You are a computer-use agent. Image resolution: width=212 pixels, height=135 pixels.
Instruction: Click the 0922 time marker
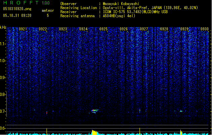[x=43, y=29]
